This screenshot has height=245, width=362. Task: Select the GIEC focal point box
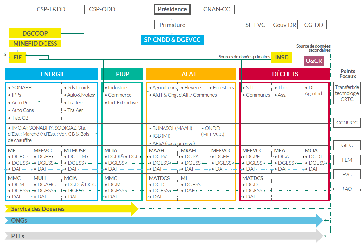(x=347, y=145)
